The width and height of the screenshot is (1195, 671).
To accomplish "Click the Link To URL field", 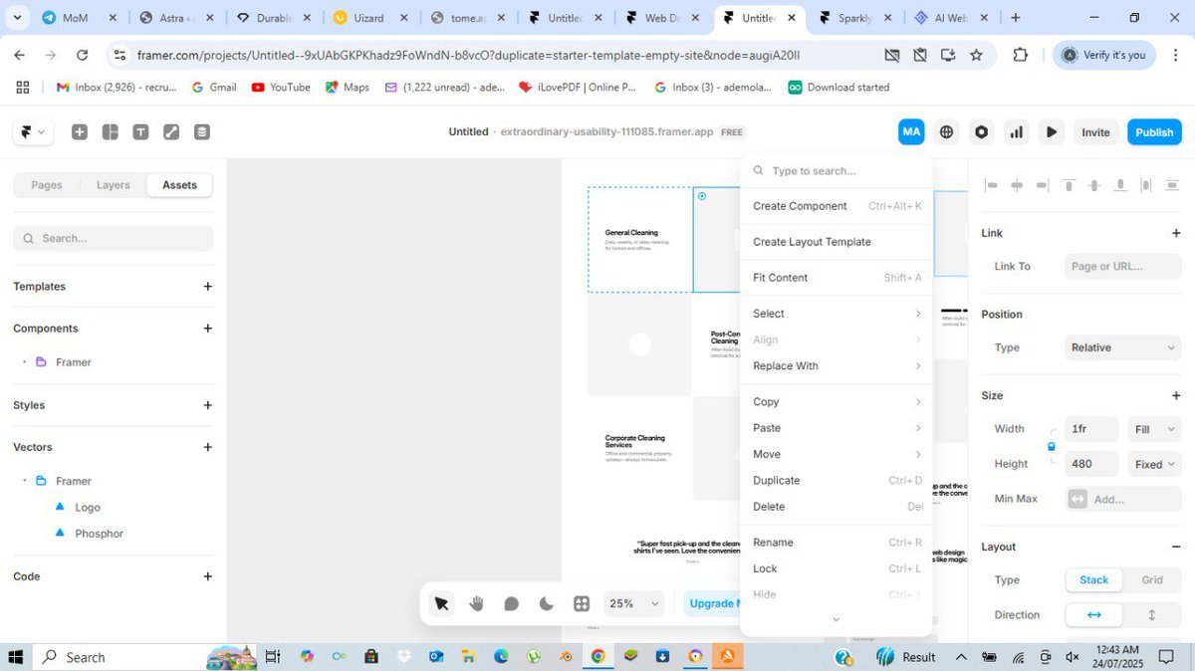I will (x=1122, y=266).
